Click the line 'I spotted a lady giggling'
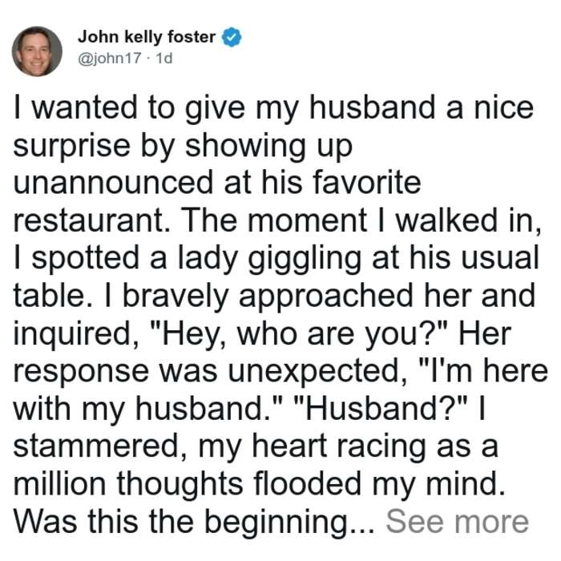561x561 pixels. coord(276,259)
